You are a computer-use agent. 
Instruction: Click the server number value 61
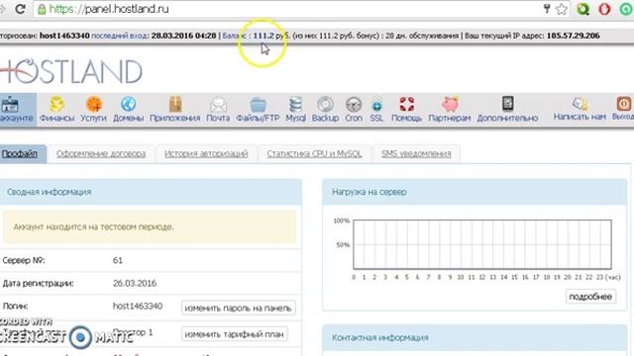pos(118,260)
